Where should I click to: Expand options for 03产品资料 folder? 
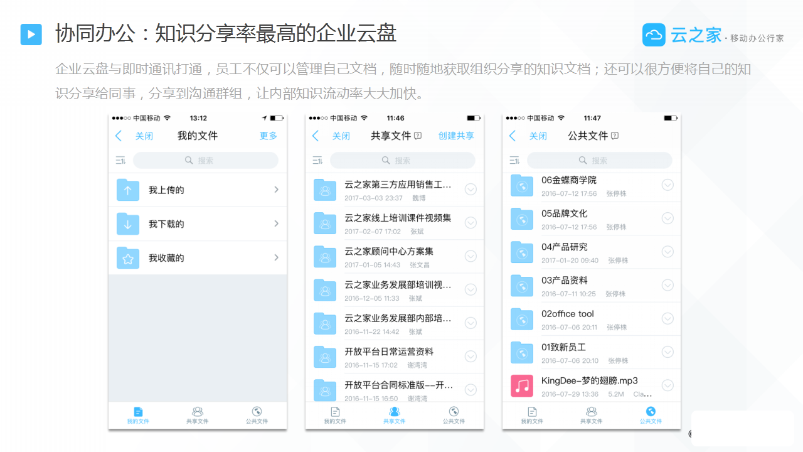(667, 285)
